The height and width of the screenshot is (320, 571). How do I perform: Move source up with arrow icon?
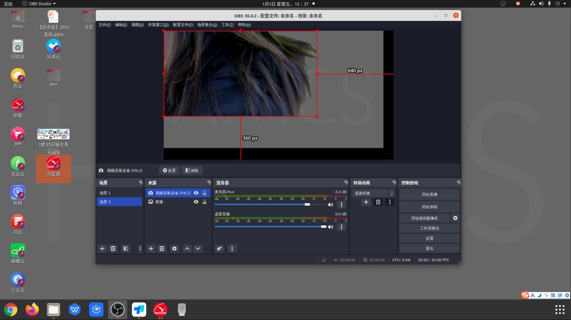click(x=187, y=248)
